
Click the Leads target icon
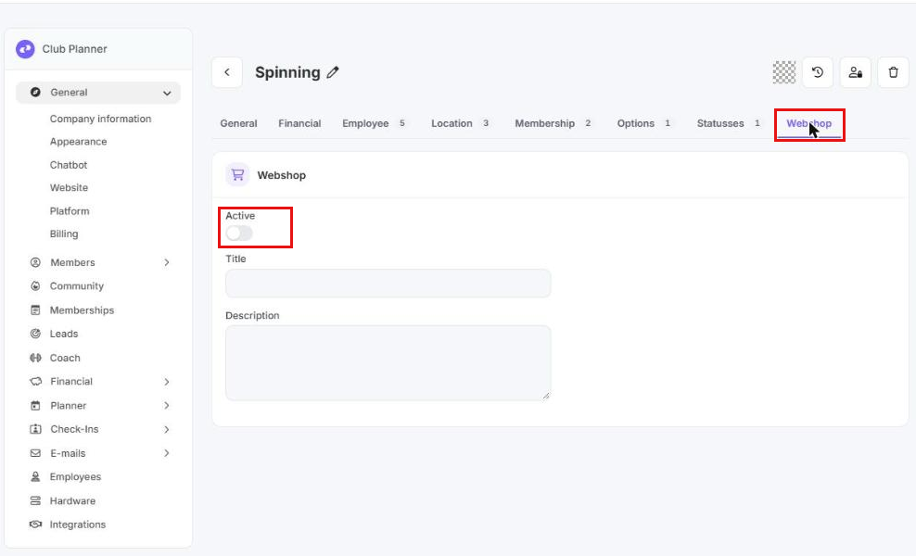coord(35,334)
